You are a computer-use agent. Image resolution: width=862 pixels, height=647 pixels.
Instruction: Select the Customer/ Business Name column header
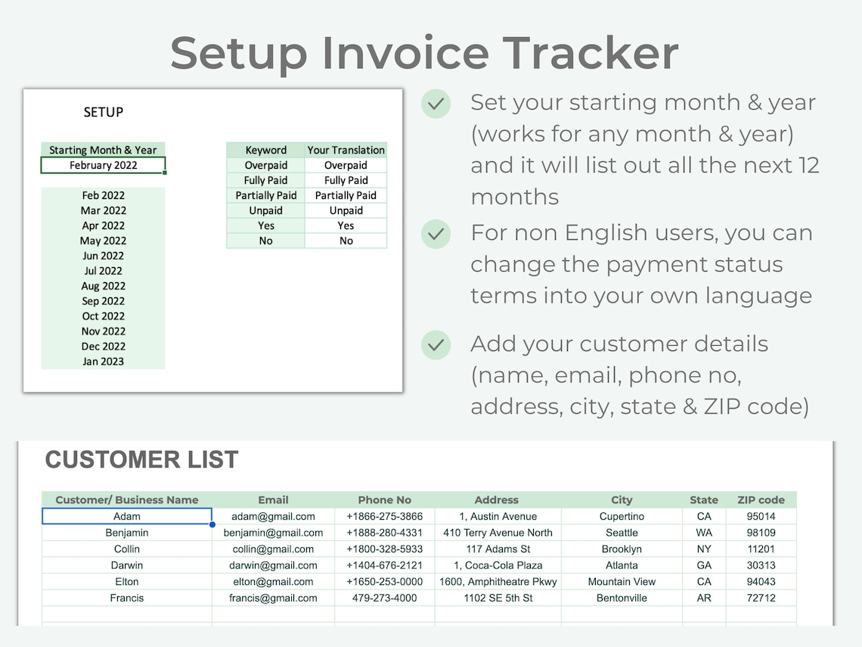126,500
